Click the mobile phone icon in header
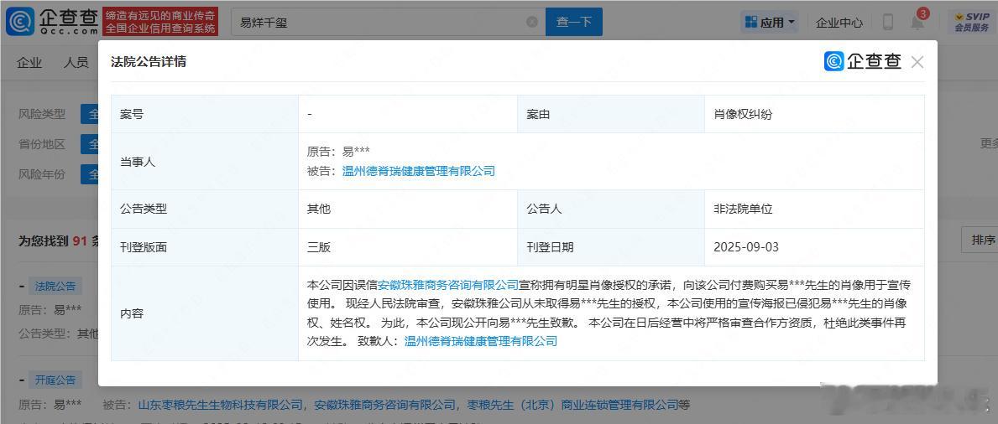Screen dimensions: 998x424 [x=888, y=22]
